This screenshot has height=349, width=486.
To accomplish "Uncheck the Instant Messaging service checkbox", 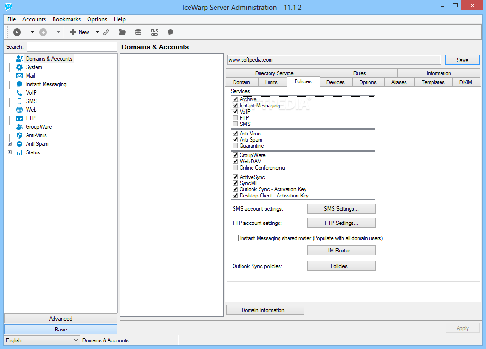I will point(235,106).
